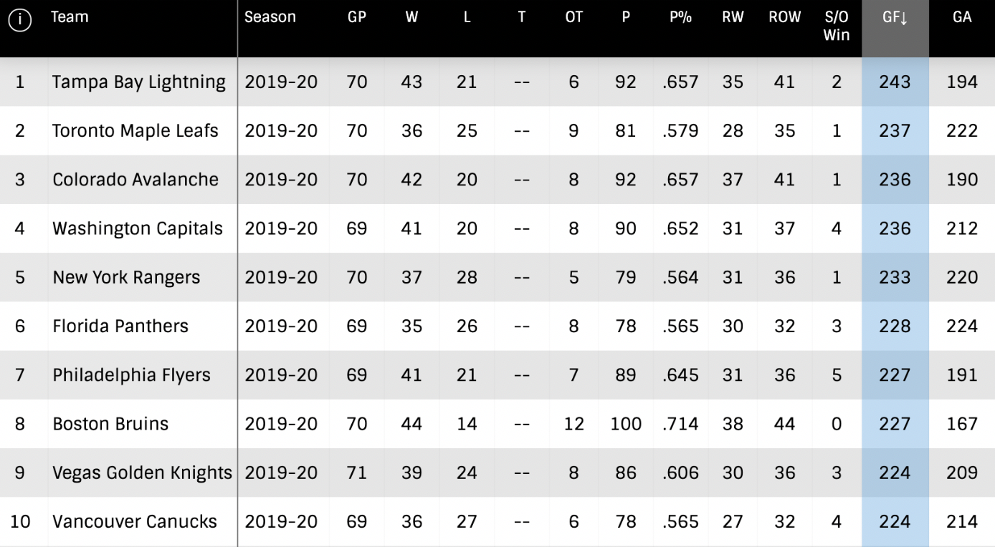Sort by L losses column
Image resolution: width=995 pixels, height=547 pixels.
point(467,19)
